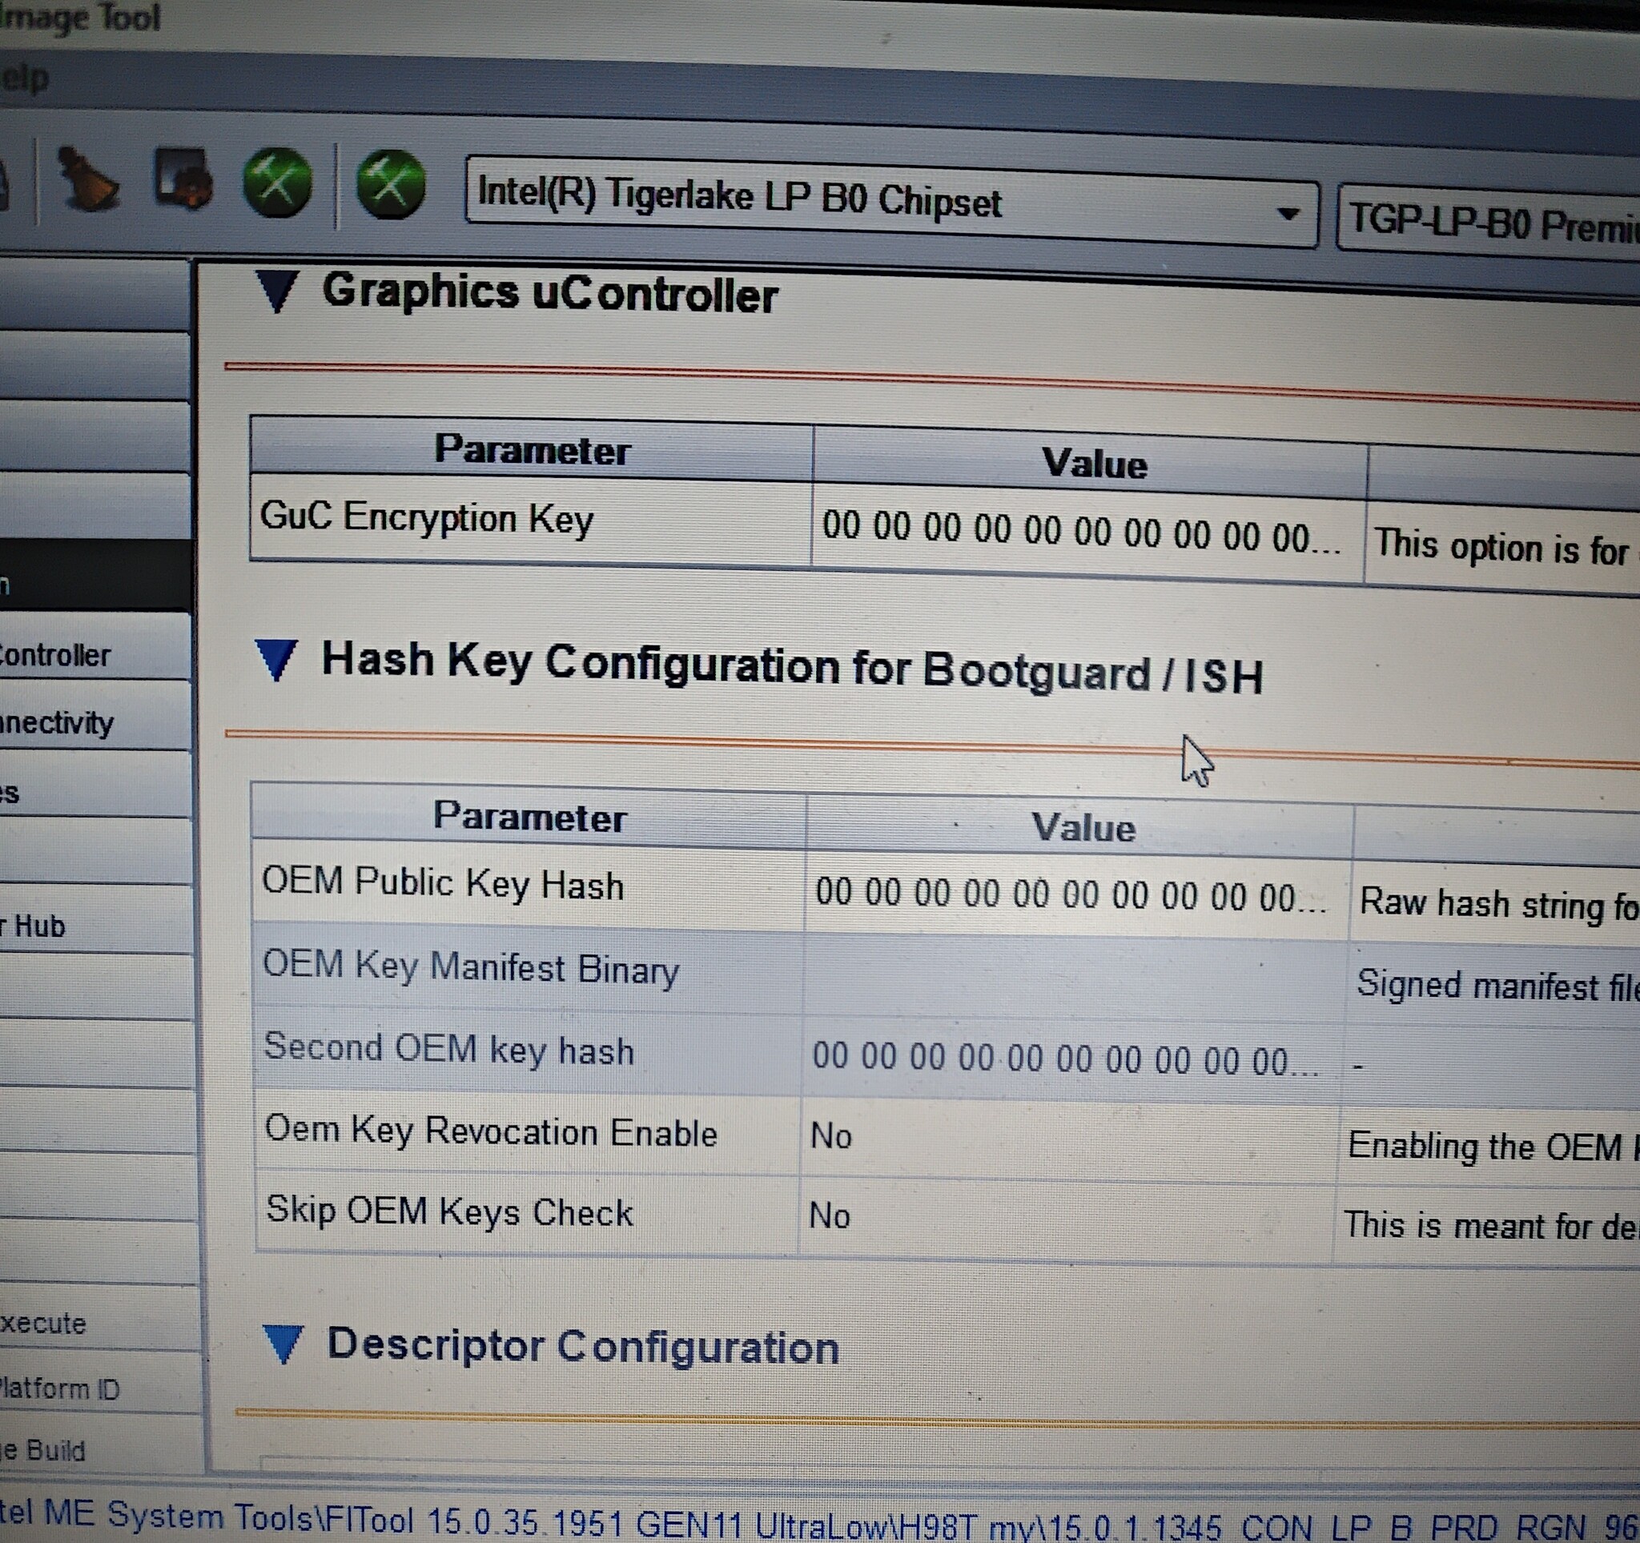The image size is (1640, 1543).
Task: Select the Oem Key Revocation Enable parameter
Action: tap(528, 1133)
